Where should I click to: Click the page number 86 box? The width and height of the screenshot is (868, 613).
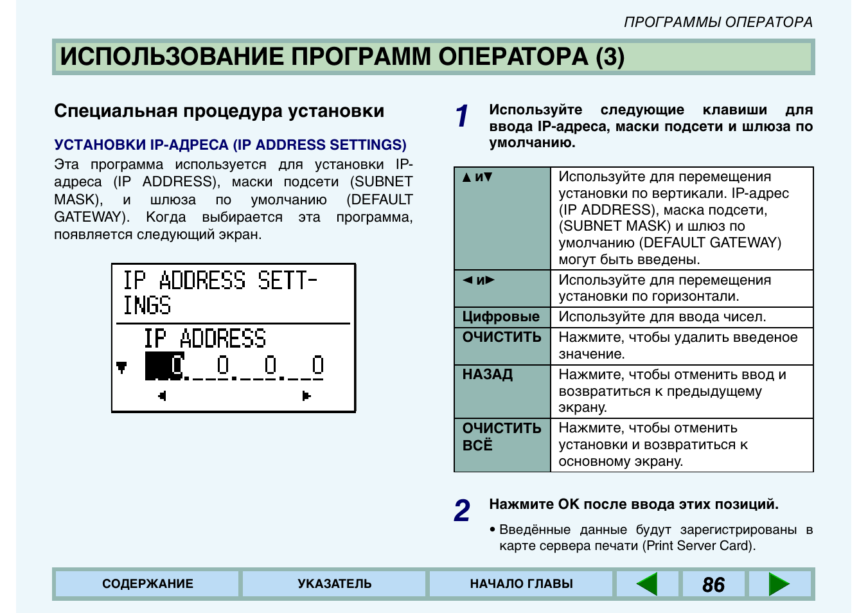713,585
